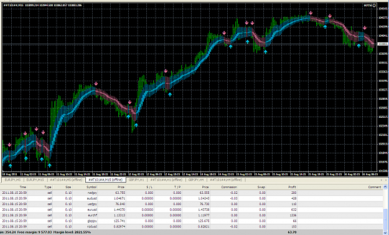Click open price 63.755 in nzdjpy row

pyautogui.click(x=120, y=193)
